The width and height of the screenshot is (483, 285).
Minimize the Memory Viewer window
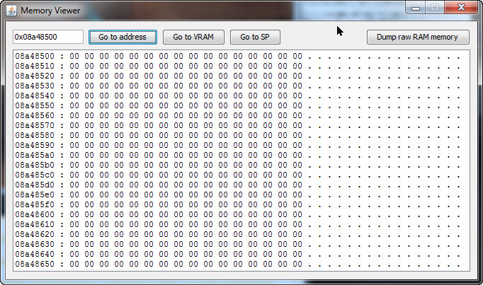[416, 8]
